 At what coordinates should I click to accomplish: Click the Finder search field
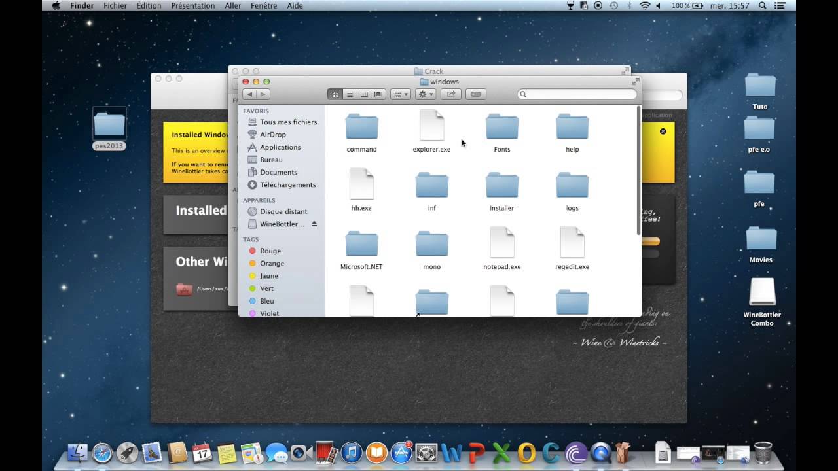tap(577, 94)
